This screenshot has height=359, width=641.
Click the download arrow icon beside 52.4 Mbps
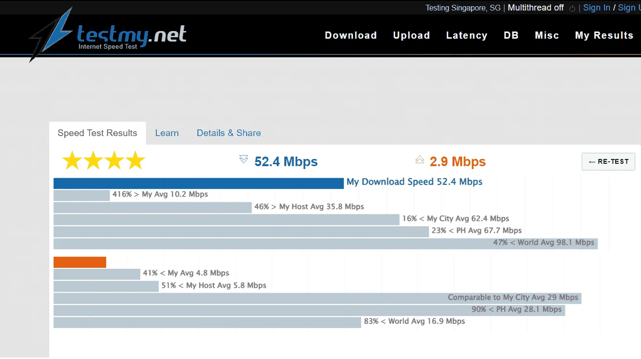[243, 159]
